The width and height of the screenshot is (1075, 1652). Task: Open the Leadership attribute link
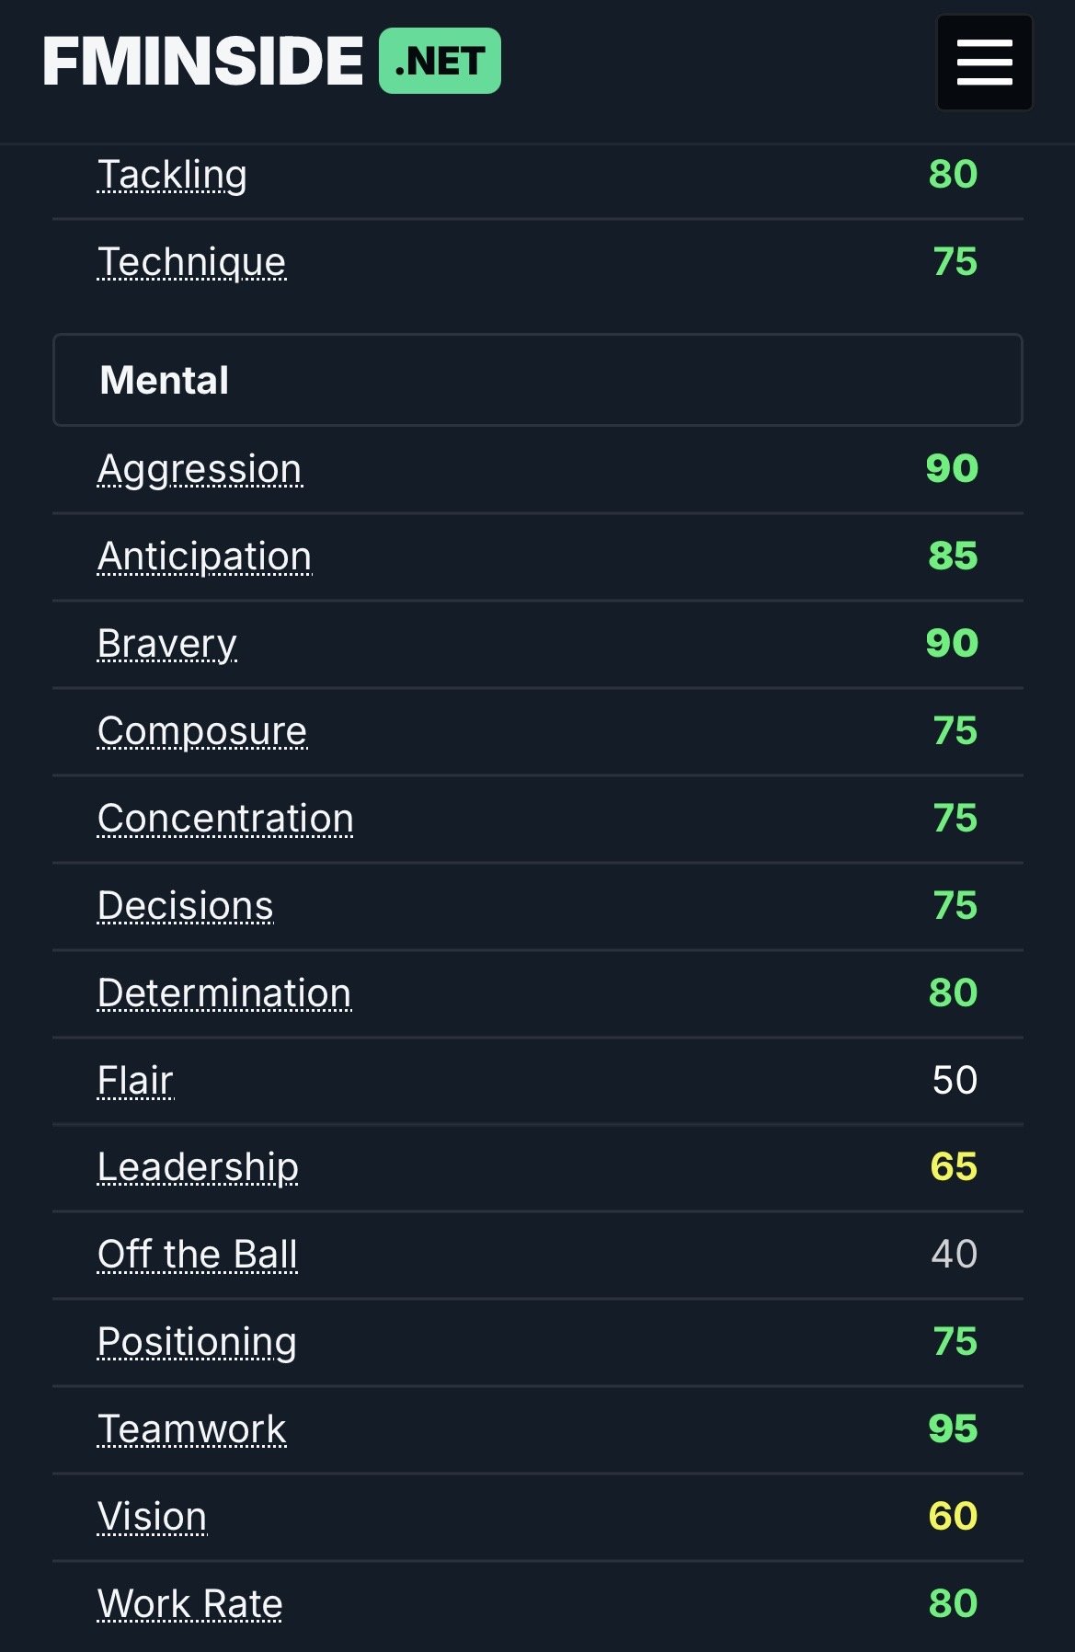(x=198, y=1167)
